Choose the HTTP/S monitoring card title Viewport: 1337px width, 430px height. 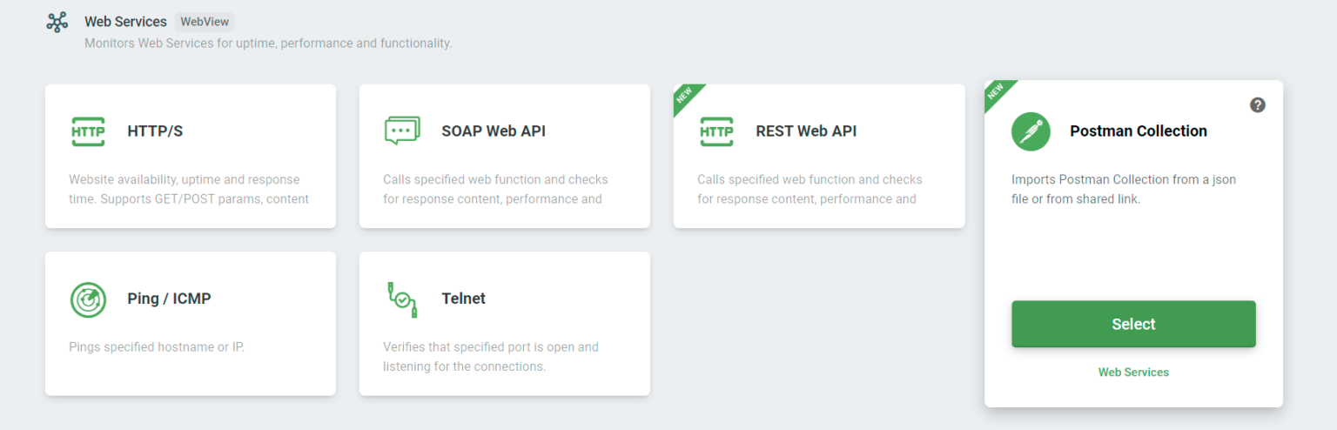click(x=155, y=131)
